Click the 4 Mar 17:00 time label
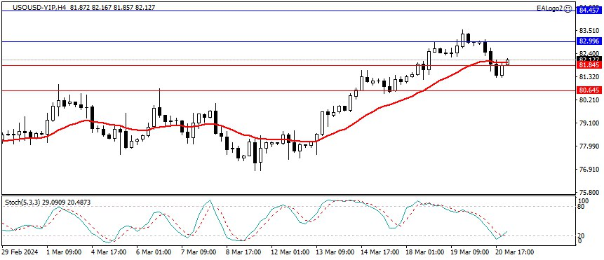Viewport: 604px width, 260px height. 109,252
